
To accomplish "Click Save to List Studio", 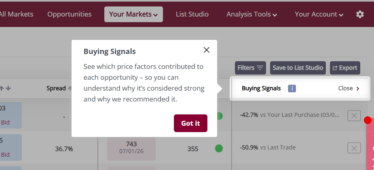I will [x=298, y=68].
